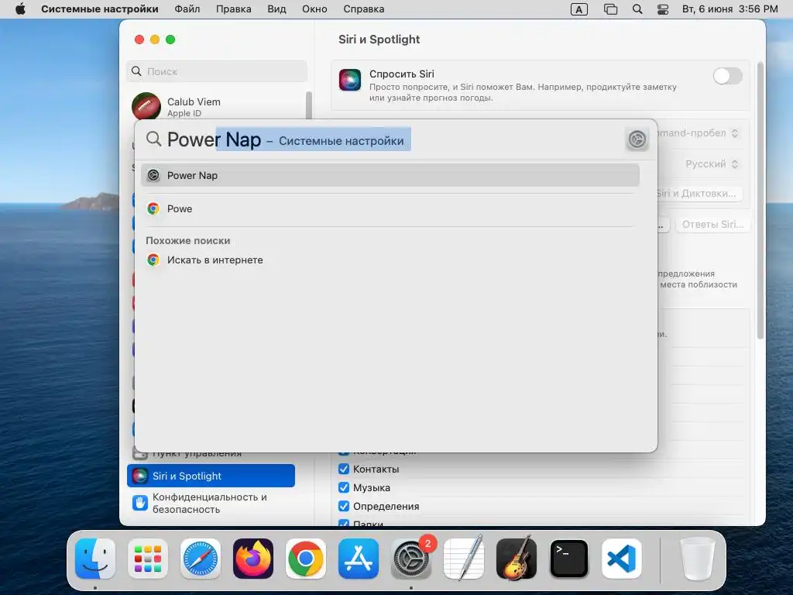Open the Правка menu

[x=233, y=9]
